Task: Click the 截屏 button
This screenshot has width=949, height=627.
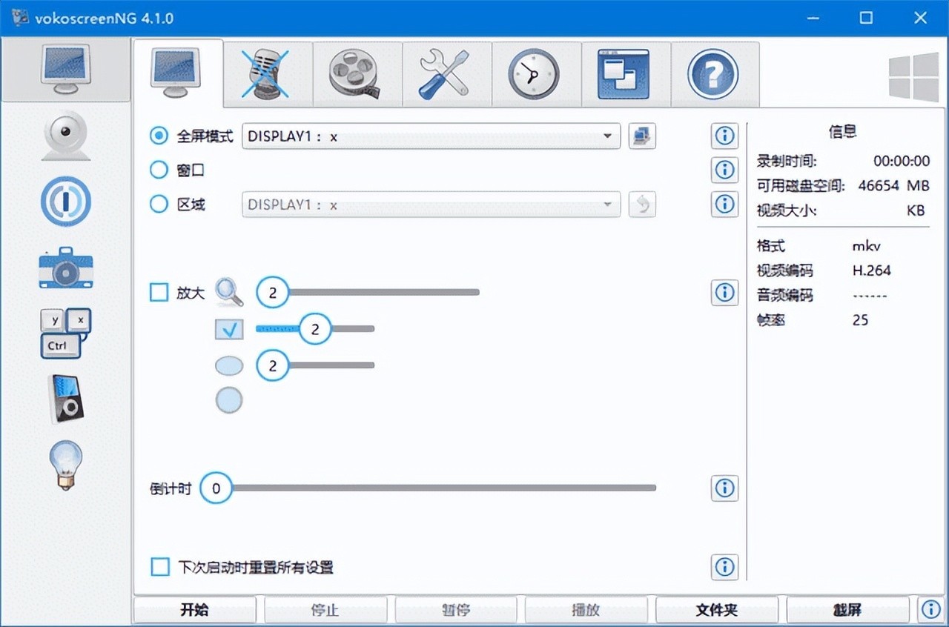Action: (847, 610)
